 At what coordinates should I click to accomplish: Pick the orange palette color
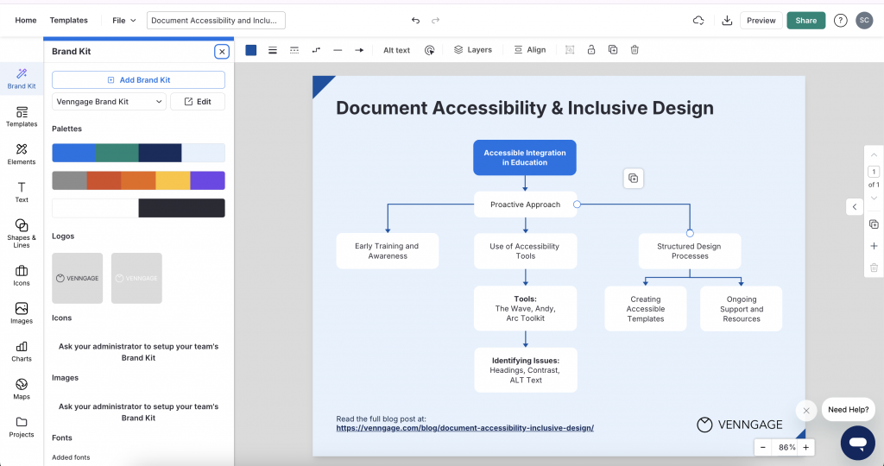coord(138,180)
